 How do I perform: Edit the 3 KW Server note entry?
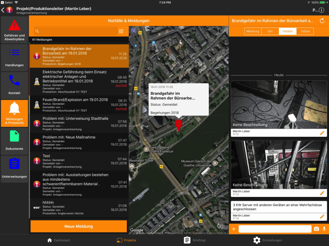pos(322,217)
